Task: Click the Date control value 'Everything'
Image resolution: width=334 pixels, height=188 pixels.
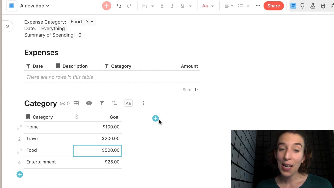Action: [53, 28]
